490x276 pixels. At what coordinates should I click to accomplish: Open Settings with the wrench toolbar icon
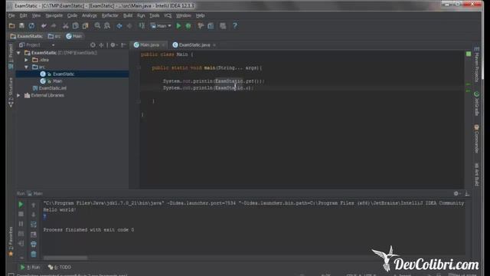(x=201, y=26)
